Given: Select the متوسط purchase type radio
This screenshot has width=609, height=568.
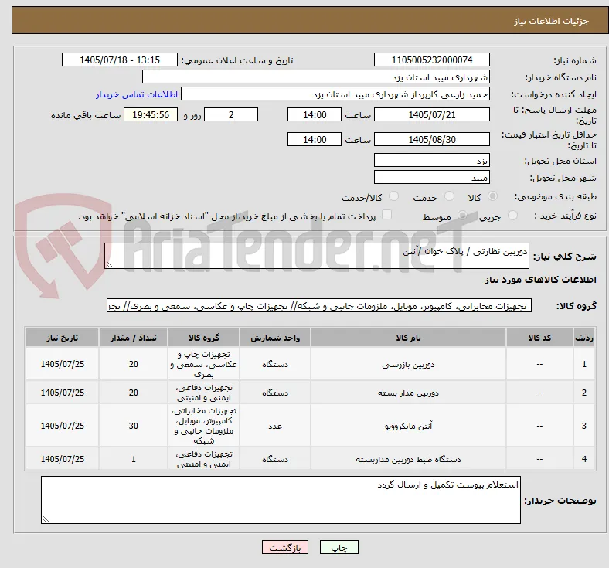Looking at the screenshot, I should (x=462, y=215).
